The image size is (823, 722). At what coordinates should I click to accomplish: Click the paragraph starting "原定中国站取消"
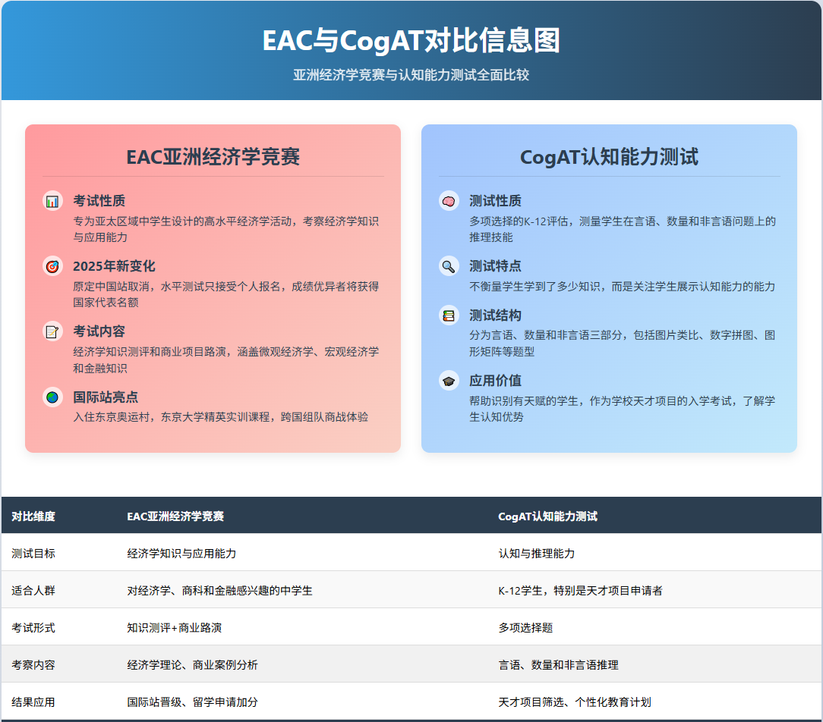coord(225,295)
